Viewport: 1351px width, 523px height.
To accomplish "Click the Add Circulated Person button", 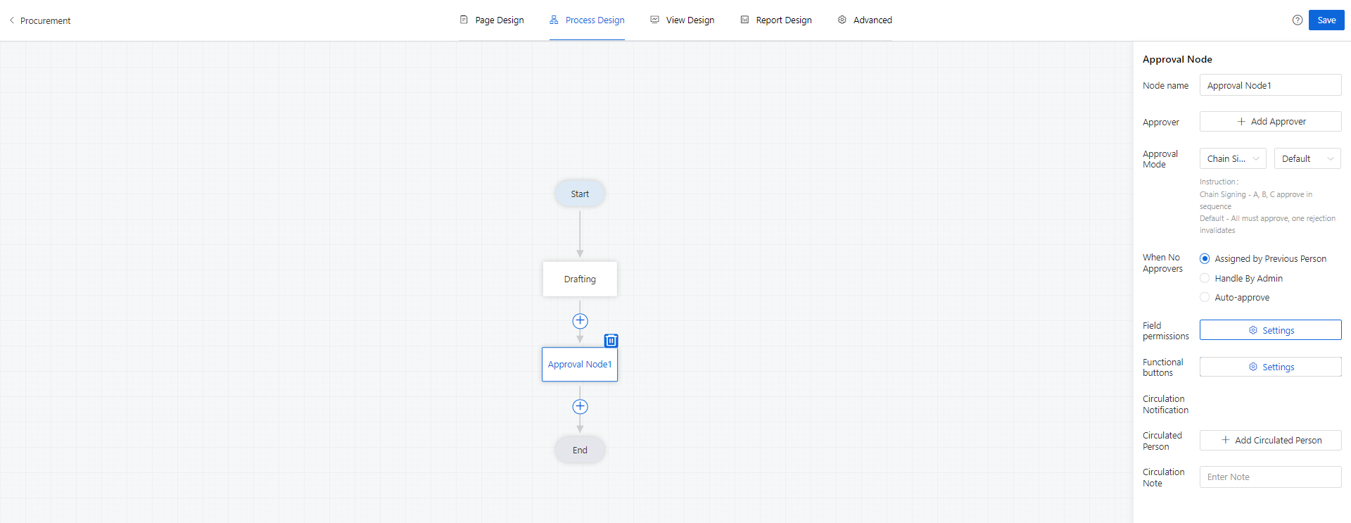I will pos(1270,440).
